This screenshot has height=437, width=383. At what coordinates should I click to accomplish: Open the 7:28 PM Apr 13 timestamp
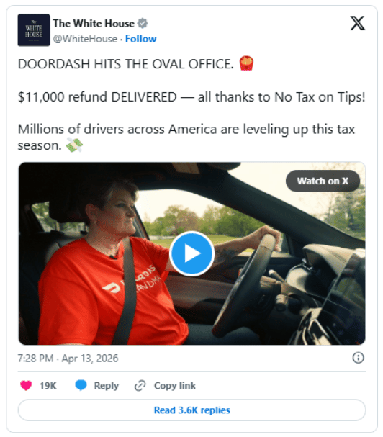[x=68, y=358]
